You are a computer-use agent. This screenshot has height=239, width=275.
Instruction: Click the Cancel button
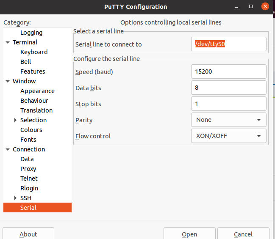click(x=243, y=234)
